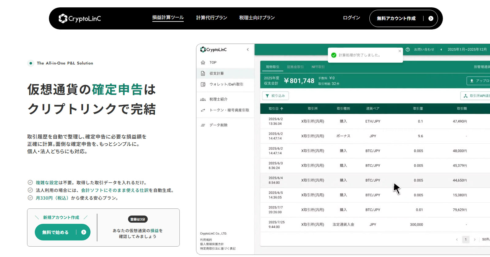
Task: Select page 1 in pagination
Action: click(466, 240)
